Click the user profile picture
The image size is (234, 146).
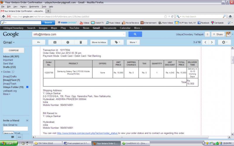coord(228,34)
